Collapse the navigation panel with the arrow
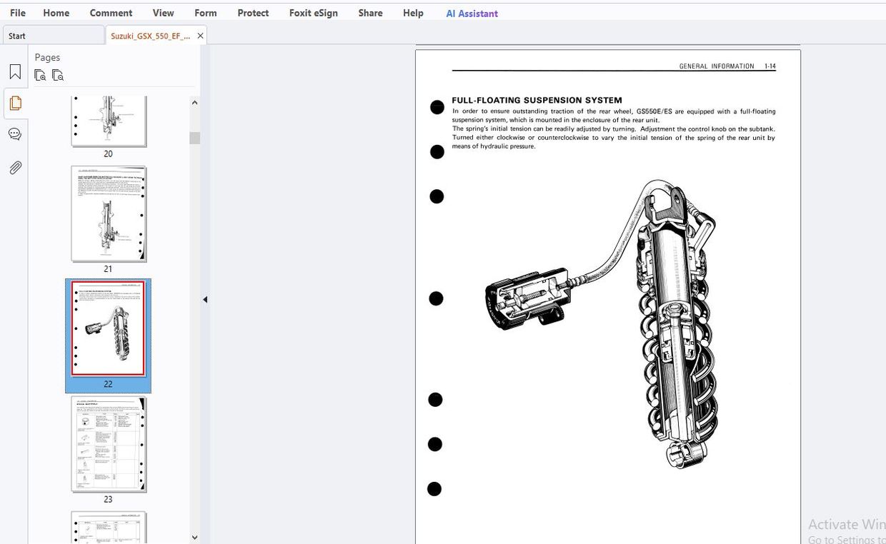This screenshot has width=886, height=544. [x=205, y=300]
